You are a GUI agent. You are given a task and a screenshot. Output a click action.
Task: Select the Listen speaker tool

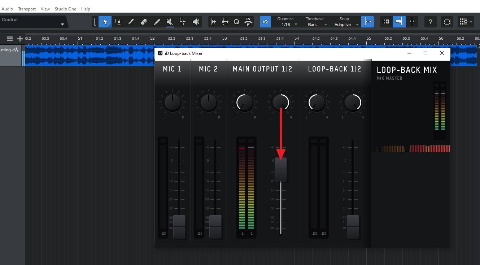coord(196,22)
